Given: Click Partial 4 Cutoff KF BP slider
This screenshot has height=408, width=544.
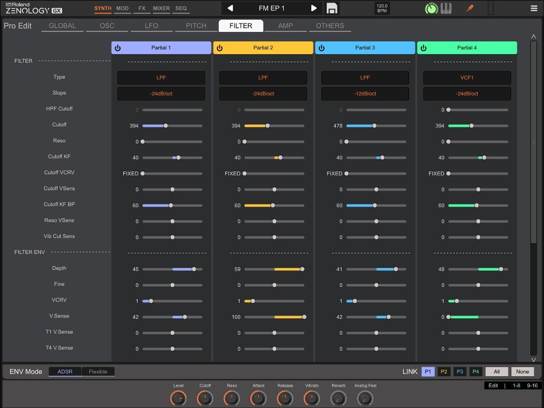Looking at the screenshot, I should (479, 206).
